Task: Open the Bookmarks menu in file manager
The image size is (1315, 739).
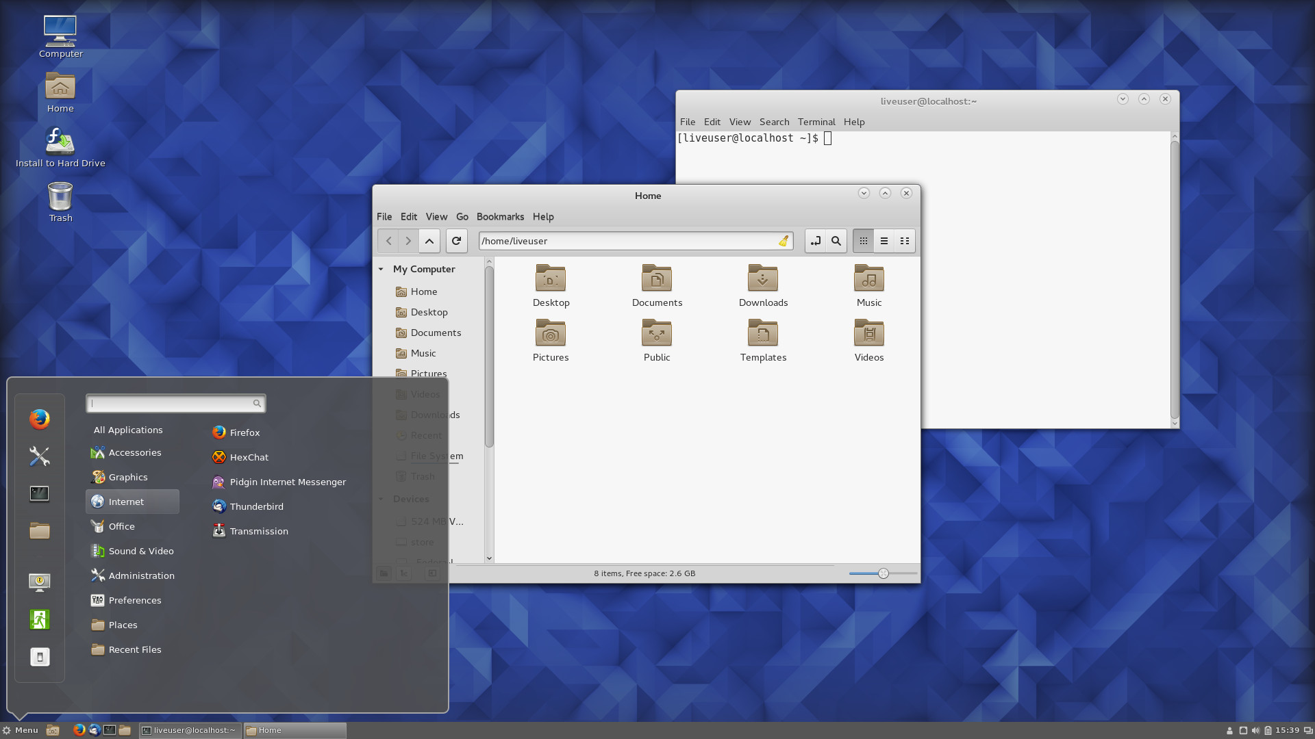Action: point(500,216)
